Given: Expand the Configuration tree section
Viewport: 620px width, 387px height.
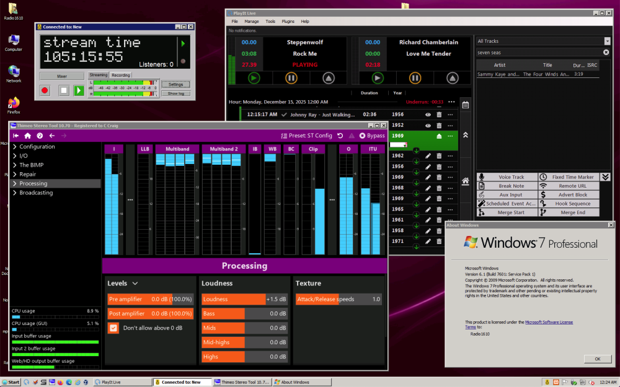Looking at the screenshot, I should (x=15, y=147).
